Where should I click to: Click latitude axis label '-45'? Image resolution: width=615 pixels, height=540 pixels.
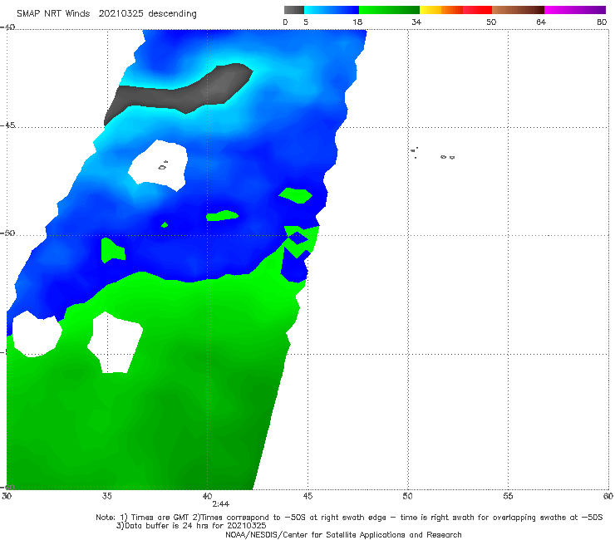pos(7,125)
